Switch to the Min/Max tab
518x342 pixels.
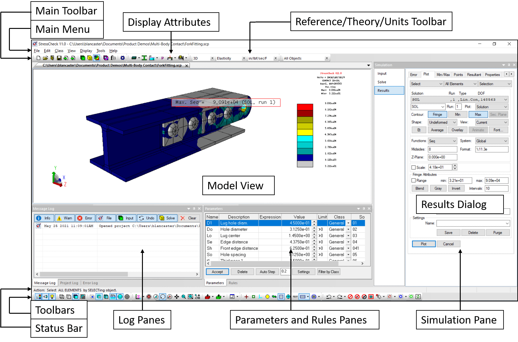click(443, 74)
